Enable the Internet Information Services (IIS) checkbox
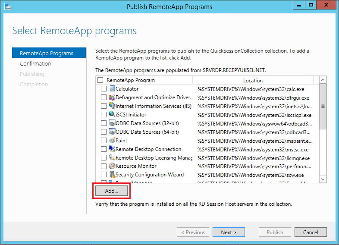339x245 pixels. click(104, 106)
